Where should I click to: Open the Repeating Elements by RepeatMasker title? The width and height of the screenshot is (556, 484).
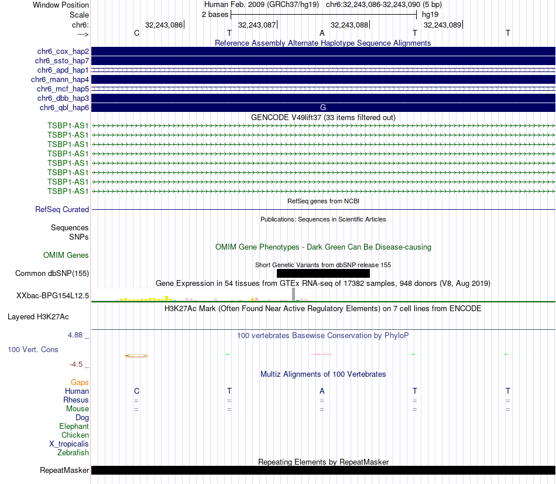(x=324, y=462)
